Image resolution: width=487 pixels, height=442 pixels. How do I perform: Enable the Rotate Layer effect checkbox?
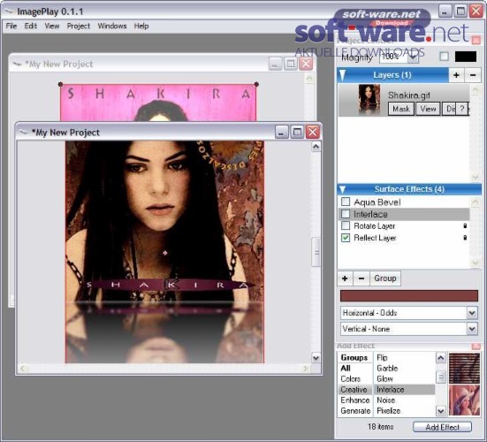click(x=346, y=225)
